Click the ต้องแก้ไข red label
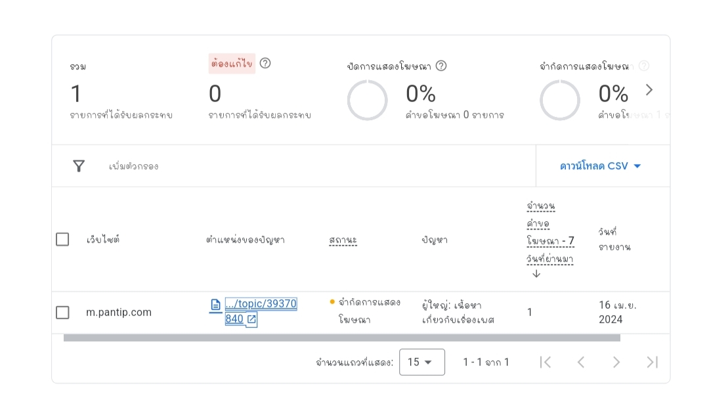 click(232, 64)
